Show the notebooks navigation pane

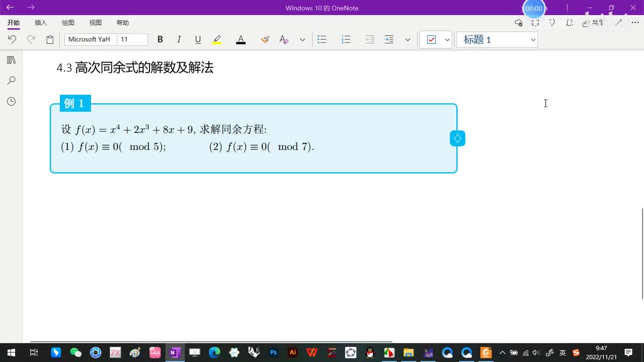point(11,60)
